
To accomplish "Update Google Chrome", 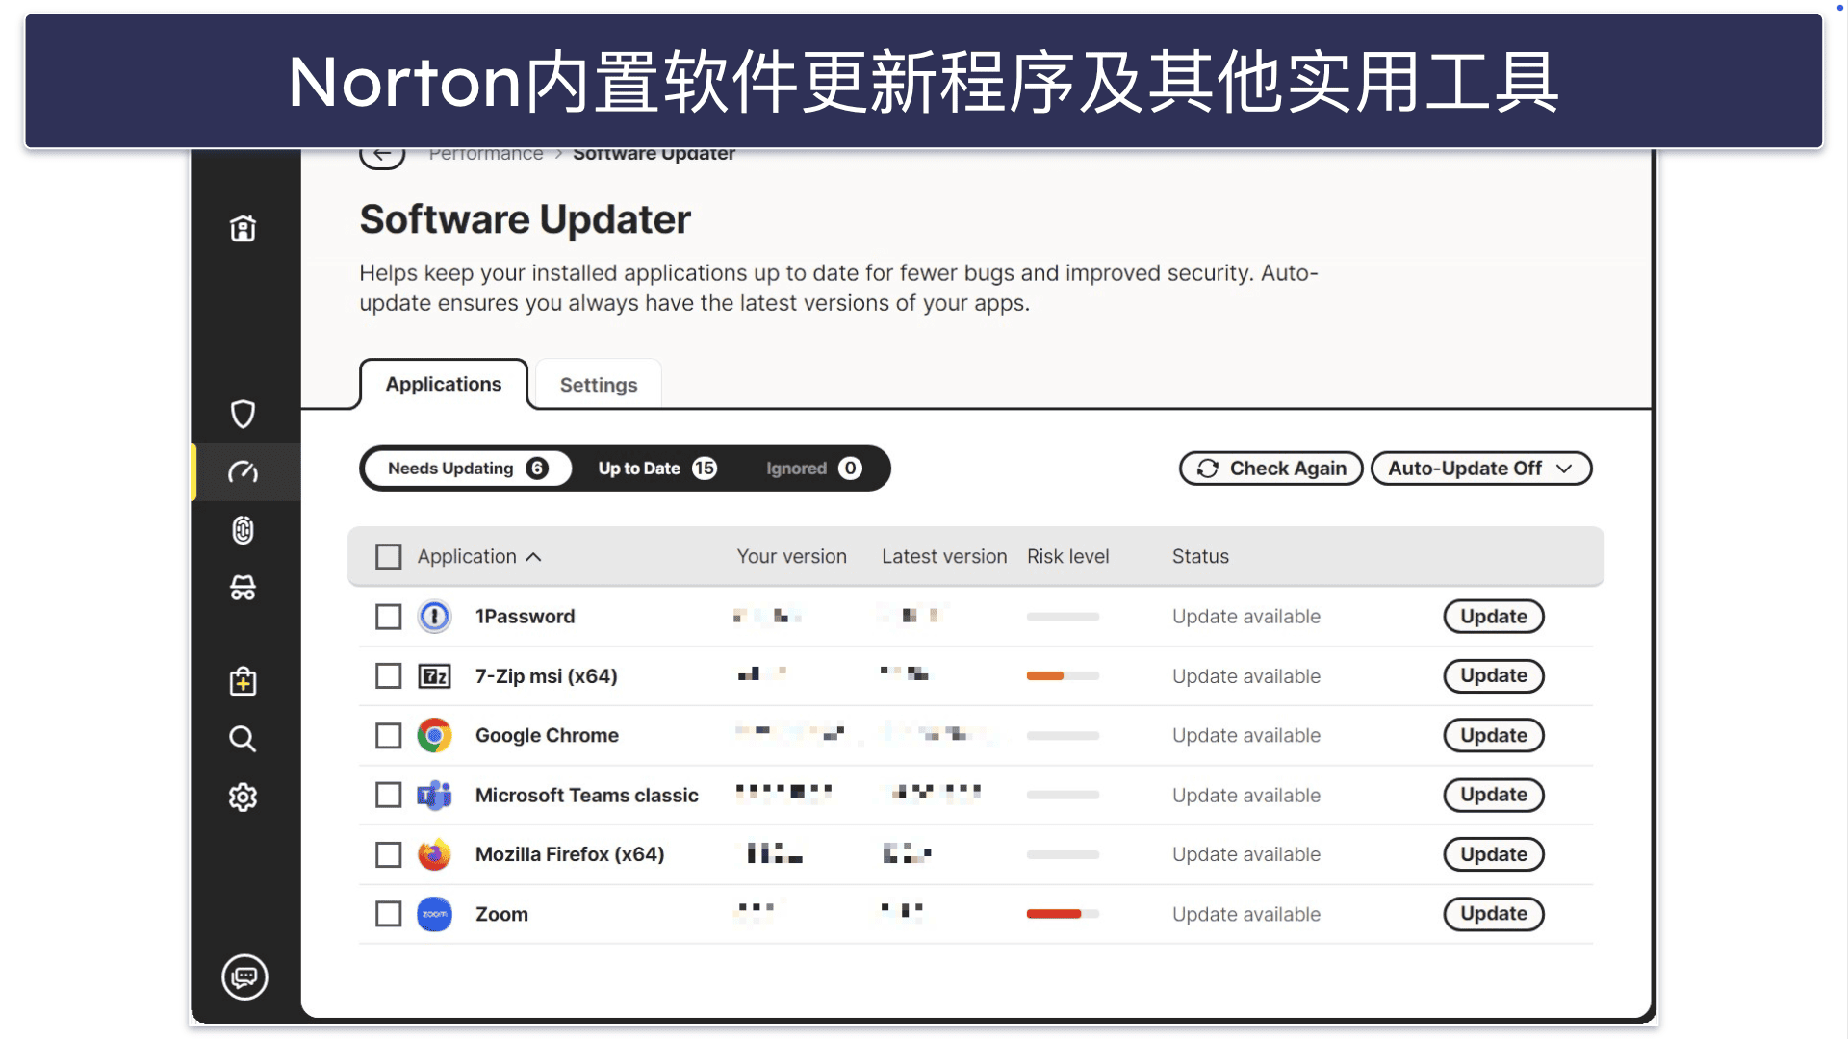I will (x=1494, y=736).
